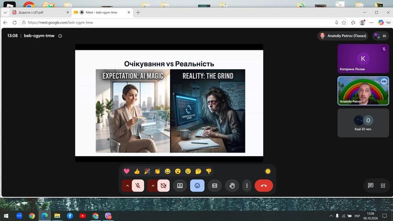Select Anatoliy Petrov video tile

click(x=363, y=91)
